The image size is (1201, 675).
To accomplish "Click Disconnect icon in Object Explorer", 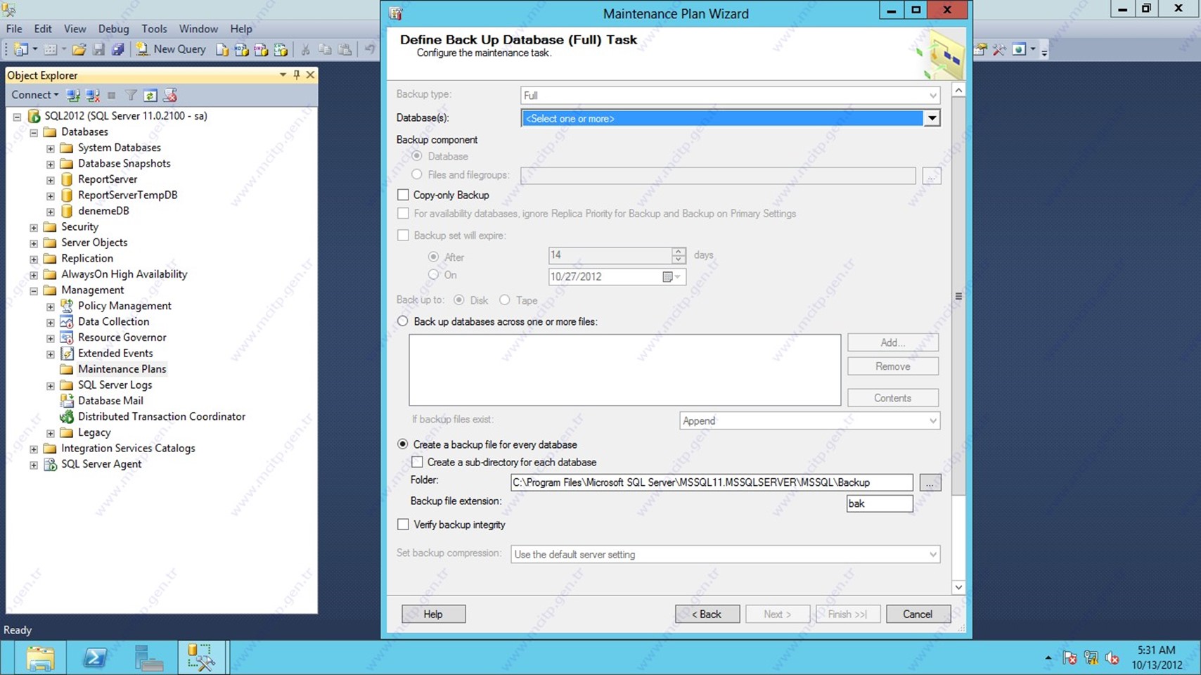I will (x=93, y=95).
